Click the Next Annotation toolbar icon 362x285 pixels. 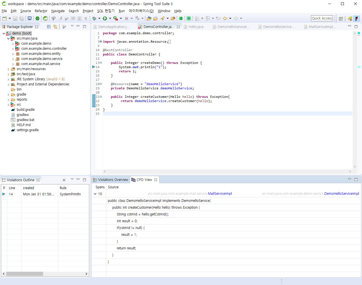(x=197, y=18)
